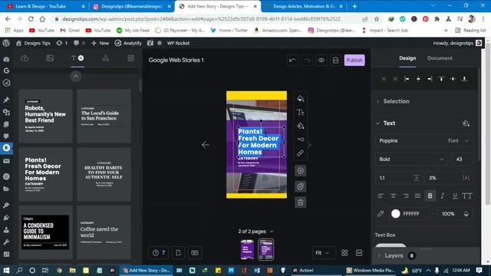This screenshot has width=491, height=276.
Task: Add link quick action icon
Action: [x=300, y=153]
